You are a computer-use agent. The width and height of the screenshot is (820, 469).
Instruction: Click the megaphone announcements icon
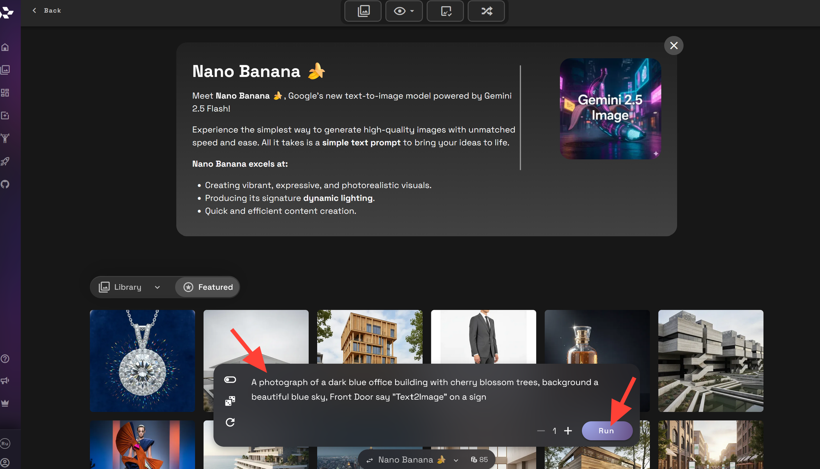pyautogui.click(x=5, y=381)
